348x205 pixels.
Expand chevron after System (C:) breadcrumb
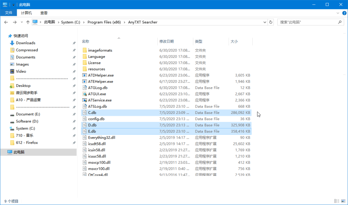pos(84,22)
